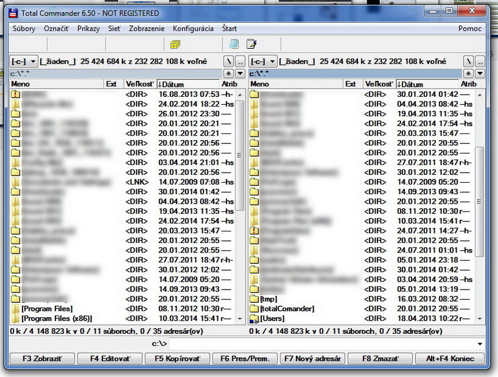Open right panel directory hotlist asterisk button
The height and width of the screenshot is (377, 498).
click(469, 74)
